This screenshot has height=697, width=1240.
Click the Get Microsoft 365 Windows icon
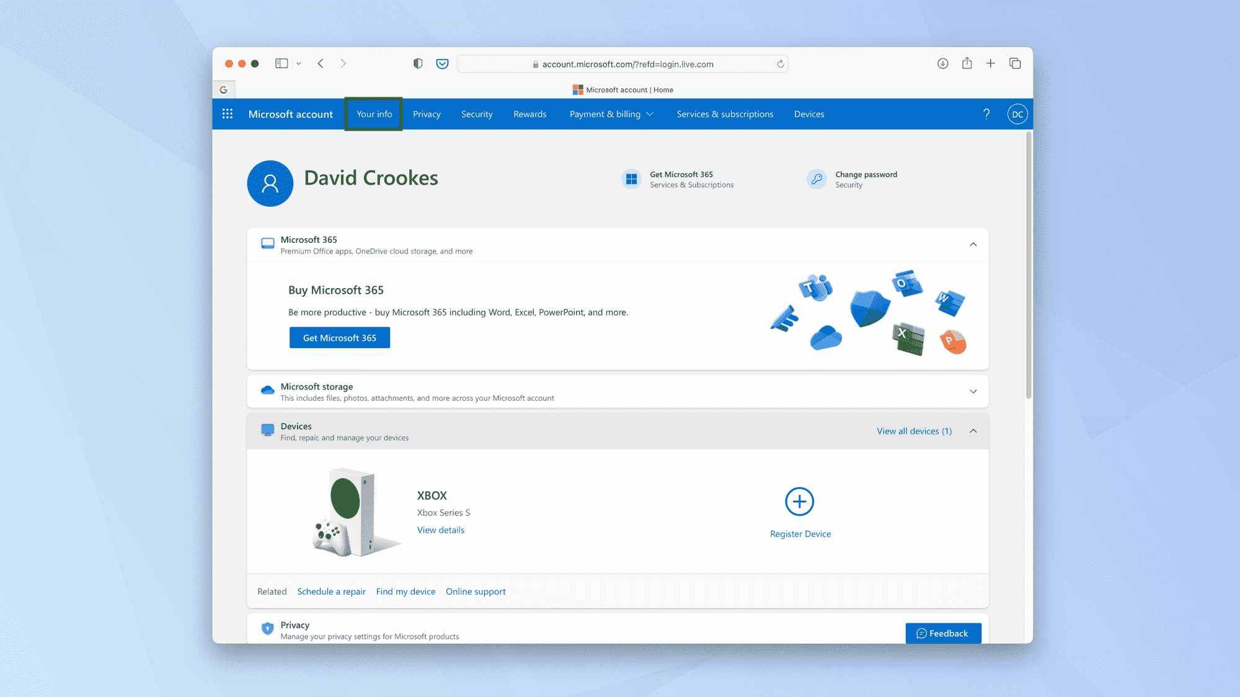632,179
